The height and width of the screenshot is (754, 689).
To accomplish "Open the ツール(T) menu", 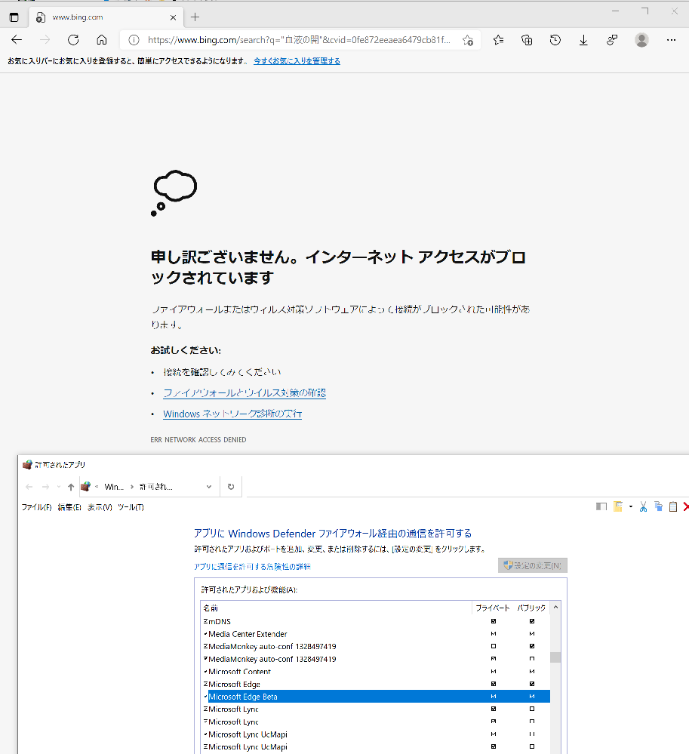I will (x=131, y=507).
